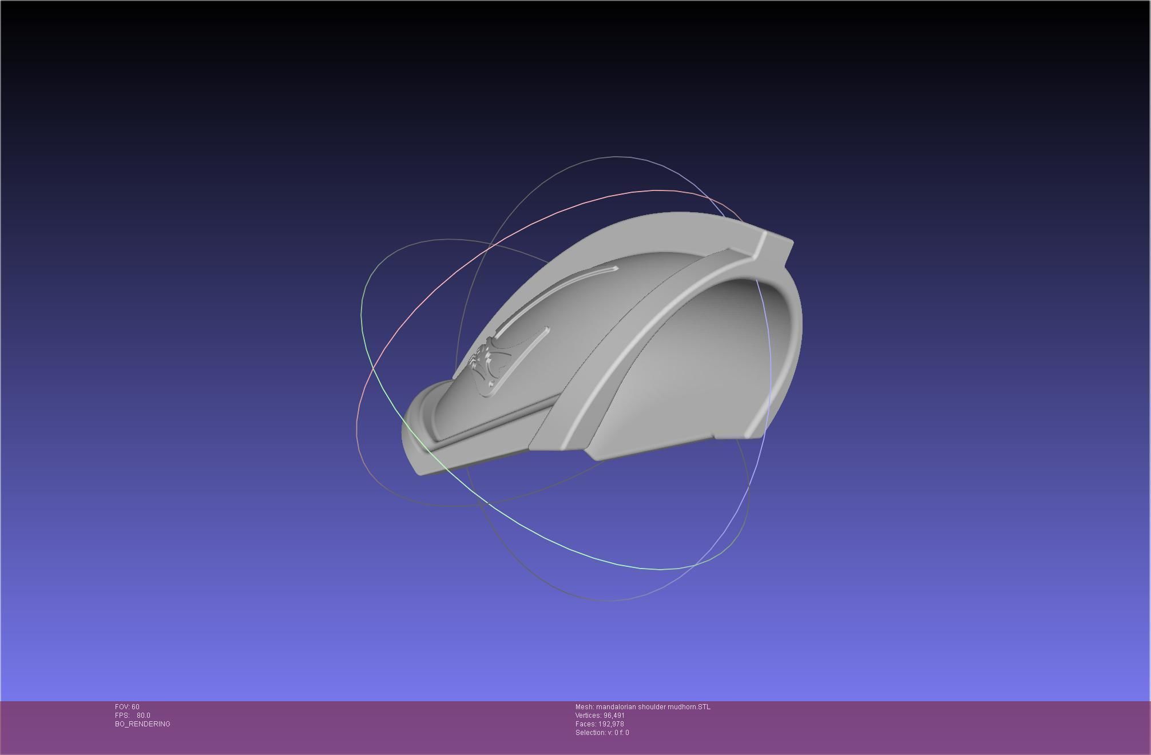
Task: Click the Selection: v: 0 f: 0 entry
Action: [x=602, y=733]
